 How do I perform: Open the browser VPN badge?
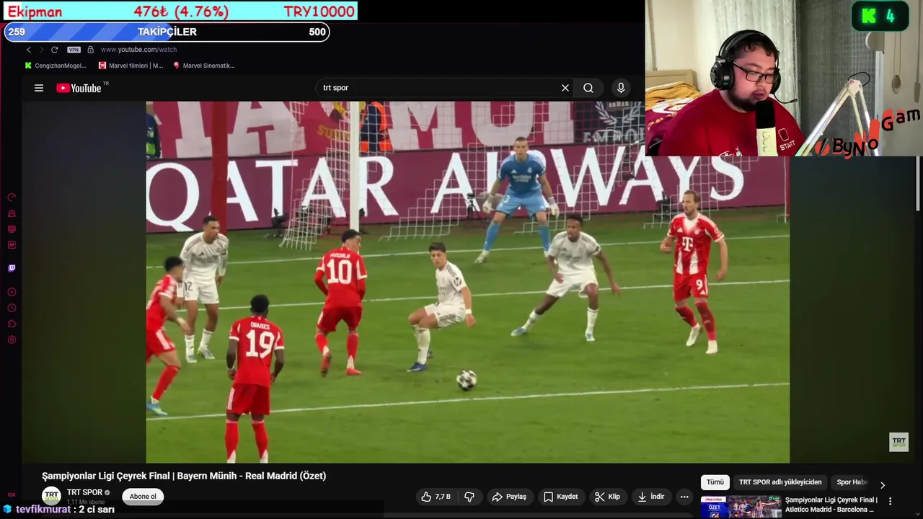pos(74,50)
